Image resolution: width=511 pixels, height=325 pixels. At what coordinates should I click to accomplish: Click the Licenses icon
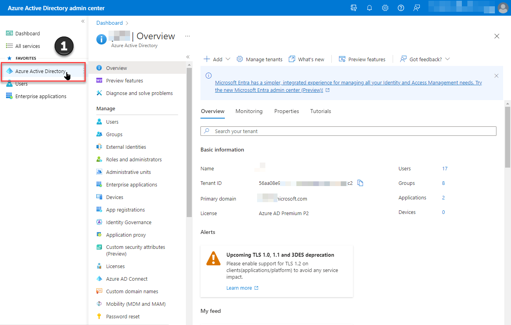(x=99, y=266)
